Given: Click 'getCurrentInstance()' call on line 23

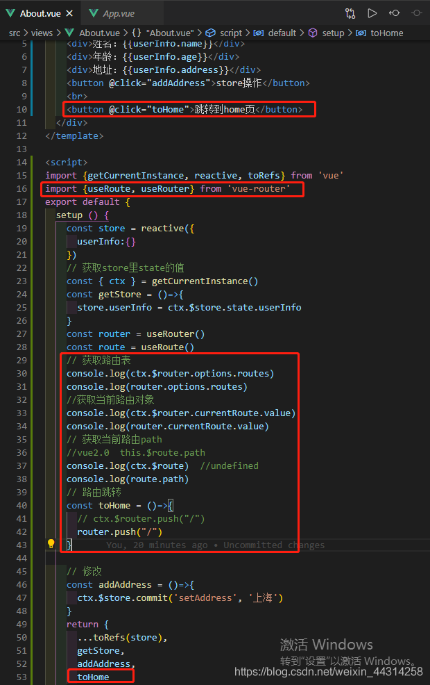Looking at the screenshot, I should click(205, 281).
